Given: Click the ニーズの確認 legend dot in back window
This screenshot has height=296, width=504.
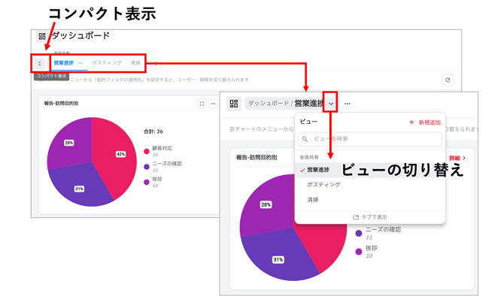Looking at the screenshot, I should 147,167.
